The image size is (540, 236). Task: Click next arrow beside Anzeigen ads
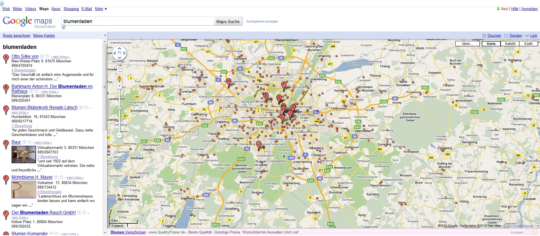click(534, 232)
